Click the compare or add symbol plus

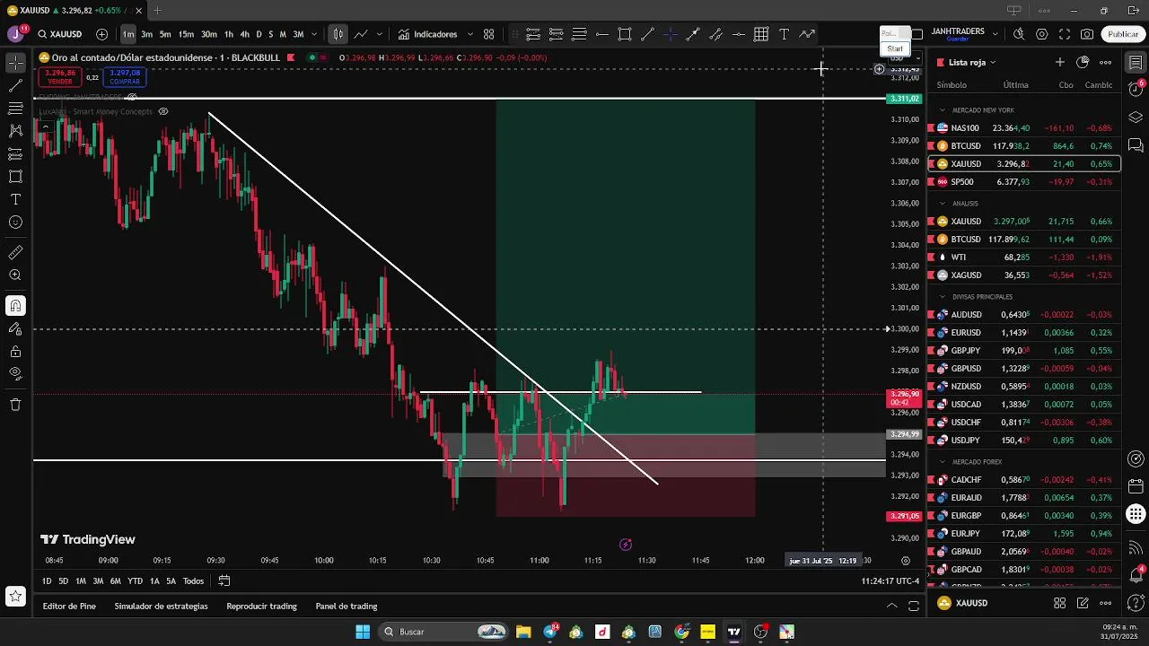pyautogui.click(x=101, y=34)
